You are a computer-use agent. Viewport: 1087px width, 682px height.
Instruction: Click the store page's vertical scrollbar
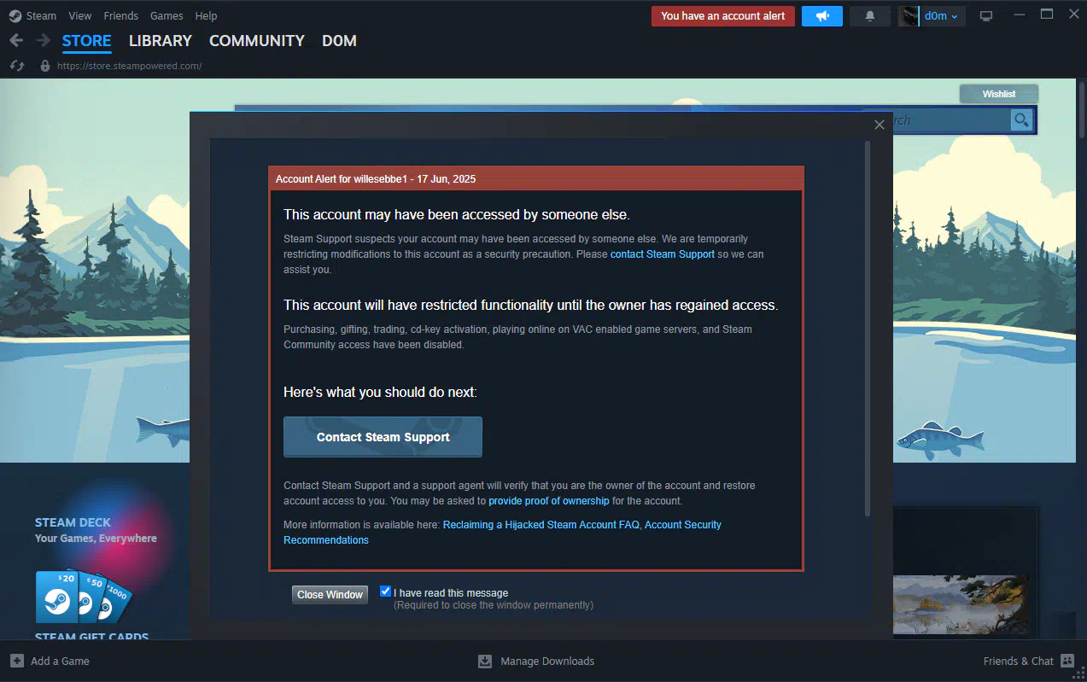coord(1082,109)
